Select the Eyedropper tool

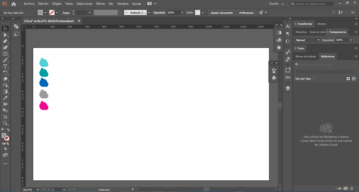point(5,98)
